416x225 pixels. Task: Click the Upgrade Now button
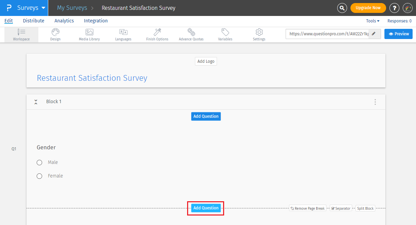pos(368,8)
